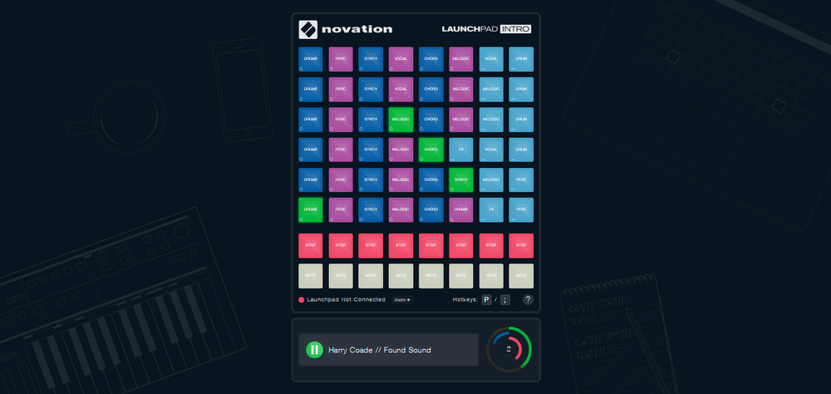The image size is (831, 394).
Task: Click the Harry Coade // Found Sound track title
Action: 380,350
